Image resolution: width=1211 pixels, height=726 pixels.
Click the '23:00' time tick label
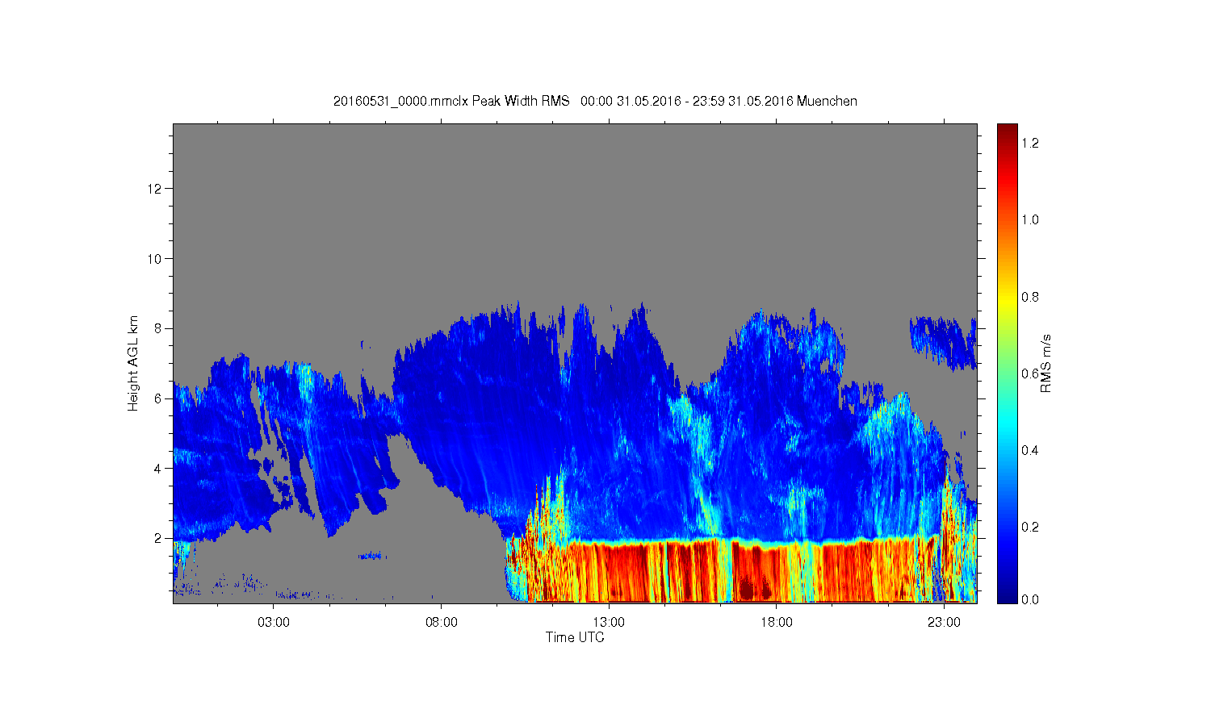click(944, 623)
